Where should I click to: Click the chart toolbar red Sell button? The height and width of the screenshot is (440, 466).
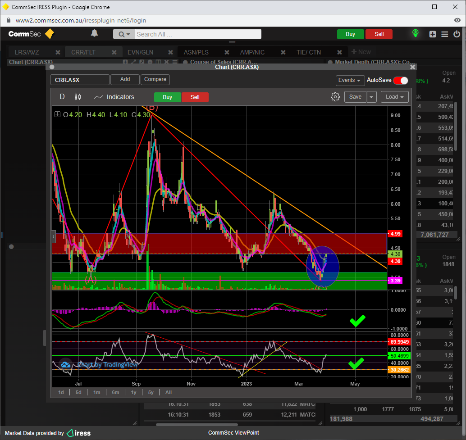click(195, 97)
